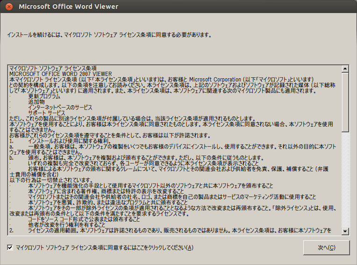357x265 pixels.
Task: Click the license text scrollbar thumb
Action: tap(345, 102)
